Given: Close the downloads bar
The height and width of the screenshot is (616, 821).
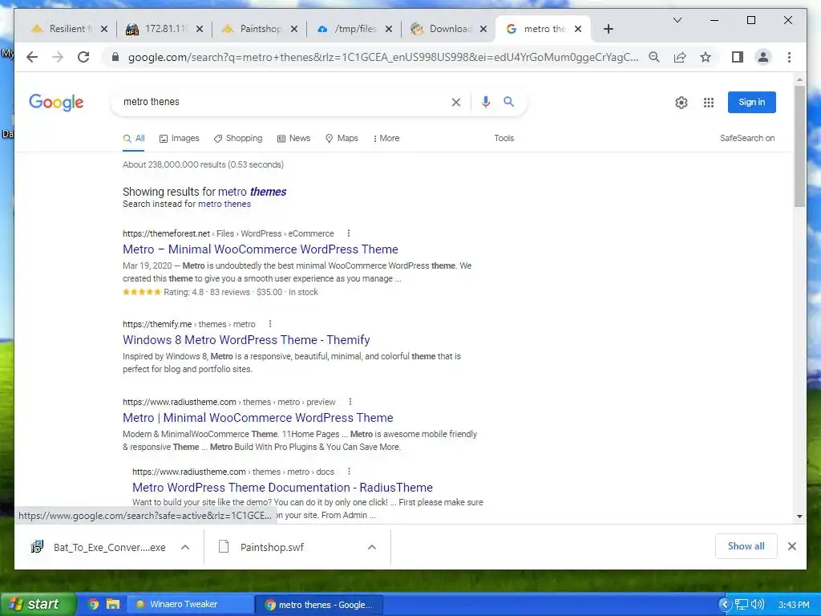Looking at the screenshot, I should pos(791,546).
